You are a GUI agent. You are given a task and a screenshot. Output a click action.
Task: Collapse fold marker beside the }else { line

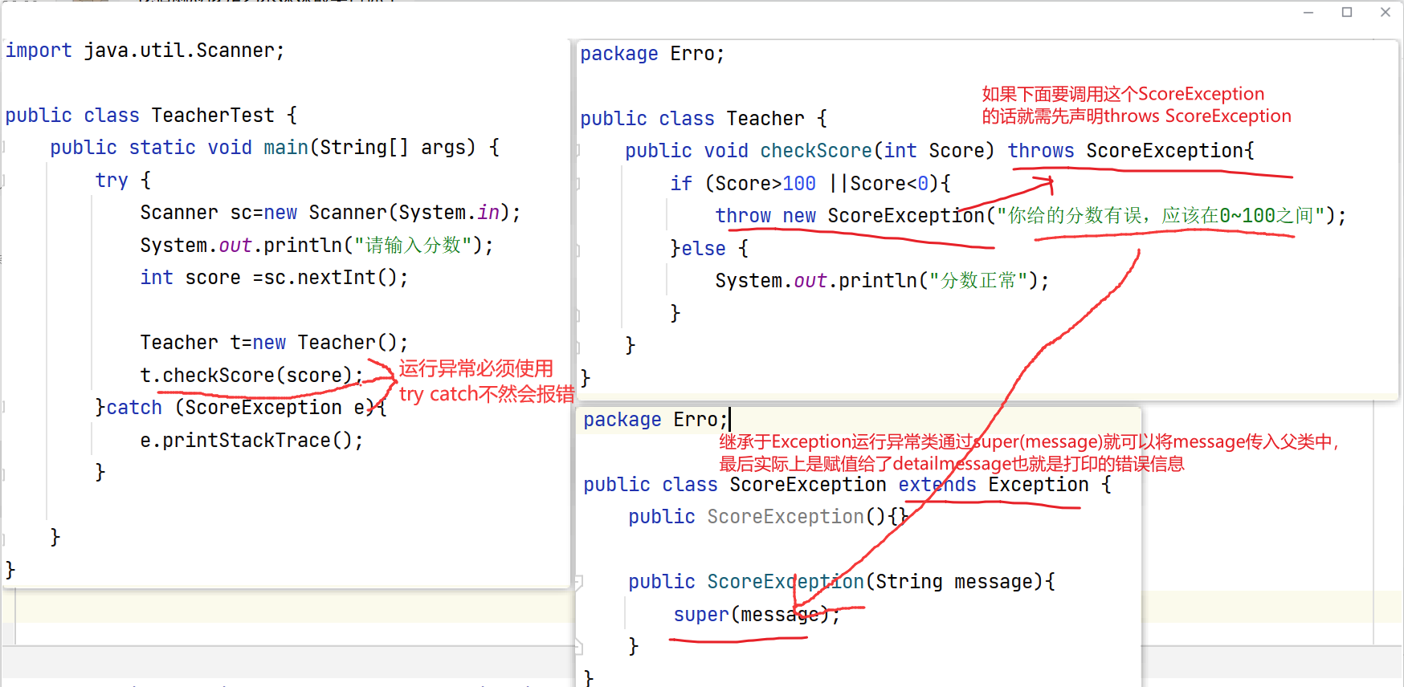[x=578, y=250]
